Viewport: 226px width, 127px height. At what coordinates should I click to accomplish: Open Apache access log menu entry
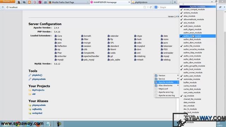tap(167, 96)
